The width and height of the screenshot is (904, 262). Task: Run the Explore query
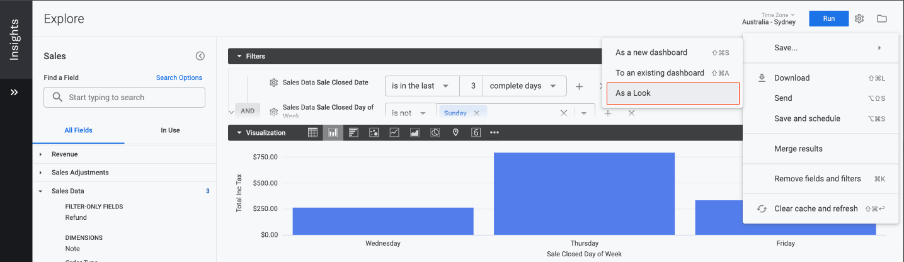(829, 18)
